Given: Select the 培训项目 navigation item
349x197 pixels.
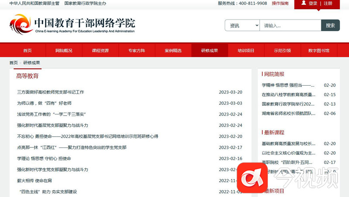Looking at the screenshot, I should tap(246, 50).
